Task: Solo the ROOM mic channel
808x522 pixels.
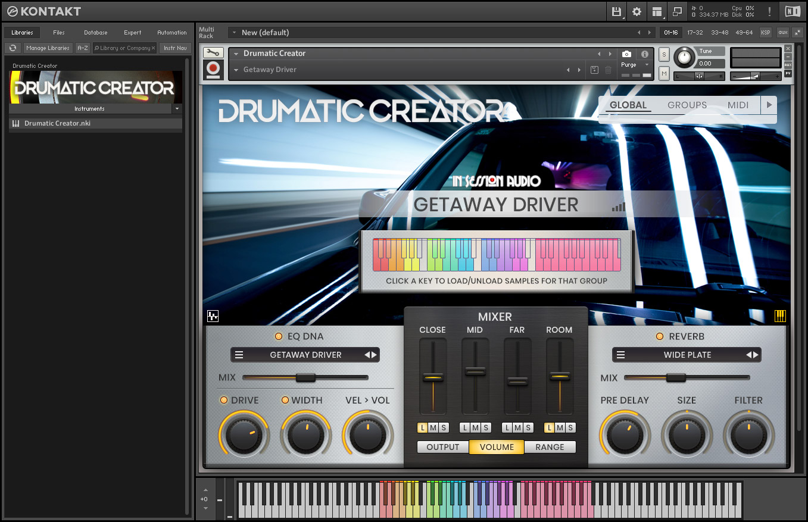Action: point(570,427)
